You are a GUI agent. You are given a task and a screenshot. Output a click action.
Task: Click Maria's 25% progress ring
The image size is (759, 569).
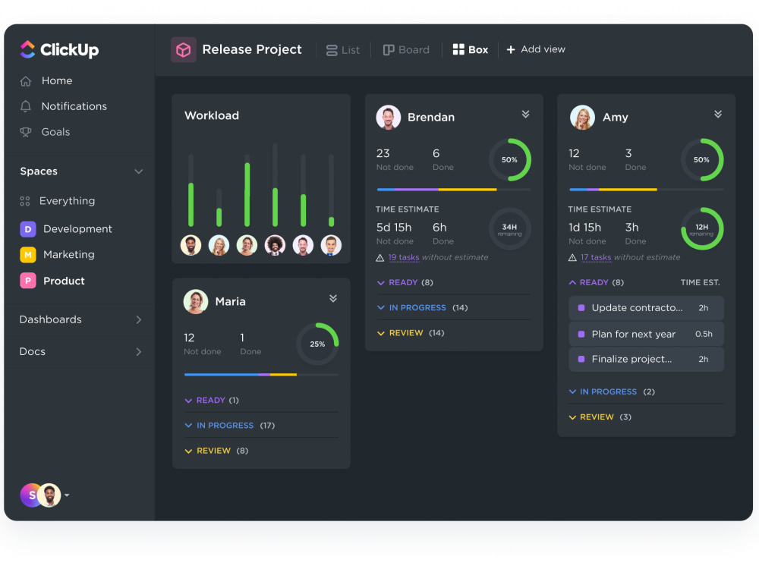tap(317, 344)
